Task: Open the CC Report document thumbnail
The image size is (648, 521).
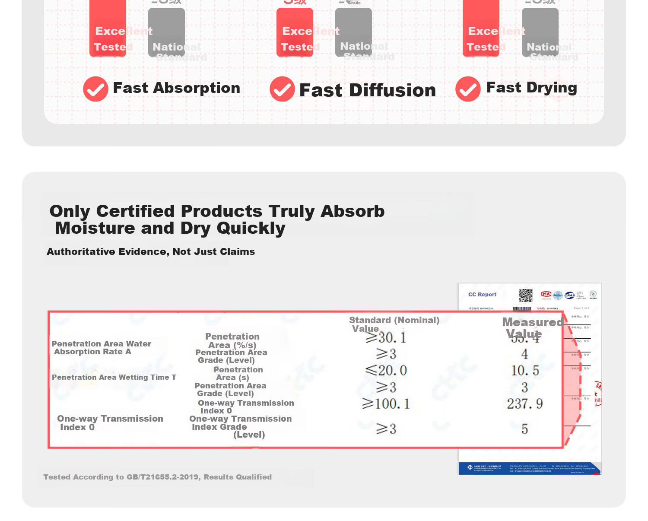Action: [x=530, y=379]
